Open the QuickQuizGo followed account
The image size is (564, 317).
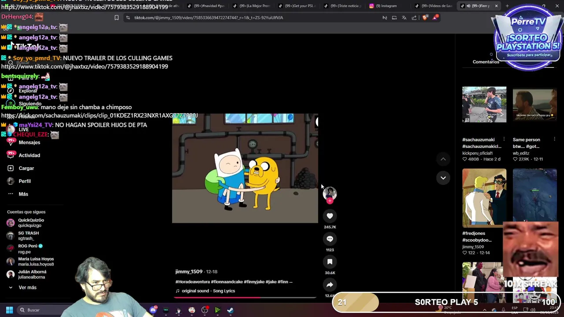[x=31, y=223]
